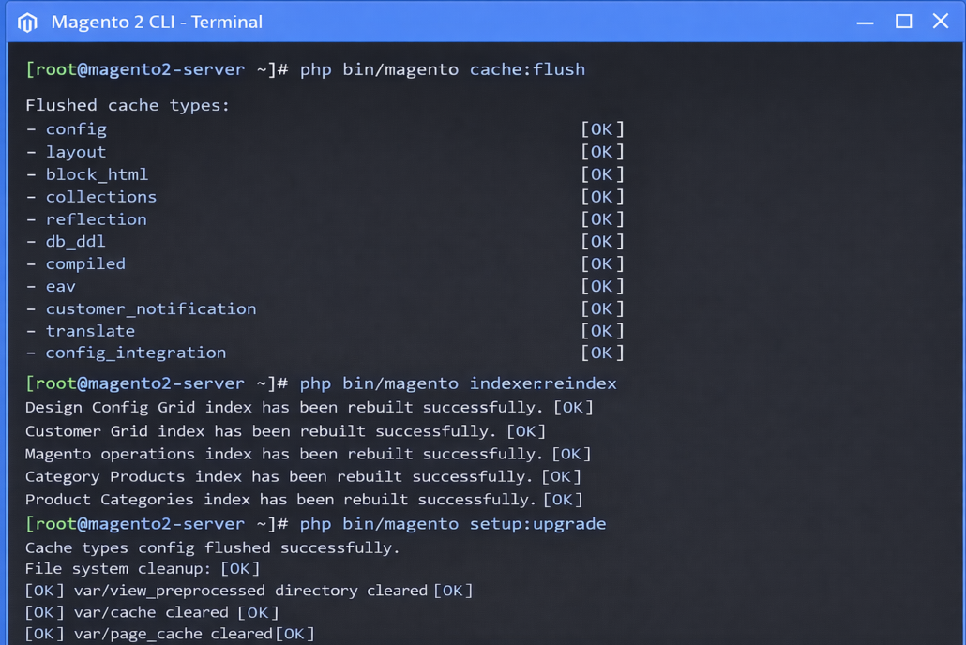Screen dimensions: 966x645
Task: Click the block_html cache type entry
Action: tap(97, 174)
